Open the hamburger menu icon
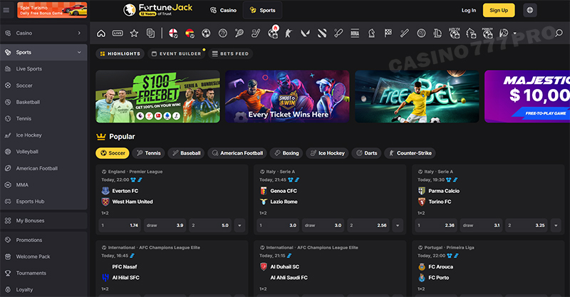 [x=6, y=10]
